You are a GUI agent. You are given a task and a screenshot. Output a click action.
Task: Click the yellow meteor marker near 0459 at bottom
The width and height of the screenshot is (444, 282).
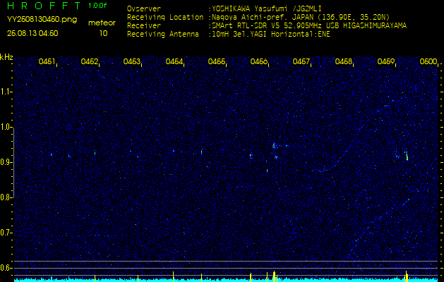tap(407, 276)
